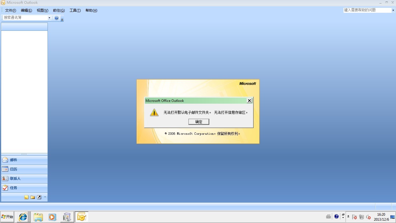Click the 确定 button in the error dialog
396x223 pixels.
[199, 122]
